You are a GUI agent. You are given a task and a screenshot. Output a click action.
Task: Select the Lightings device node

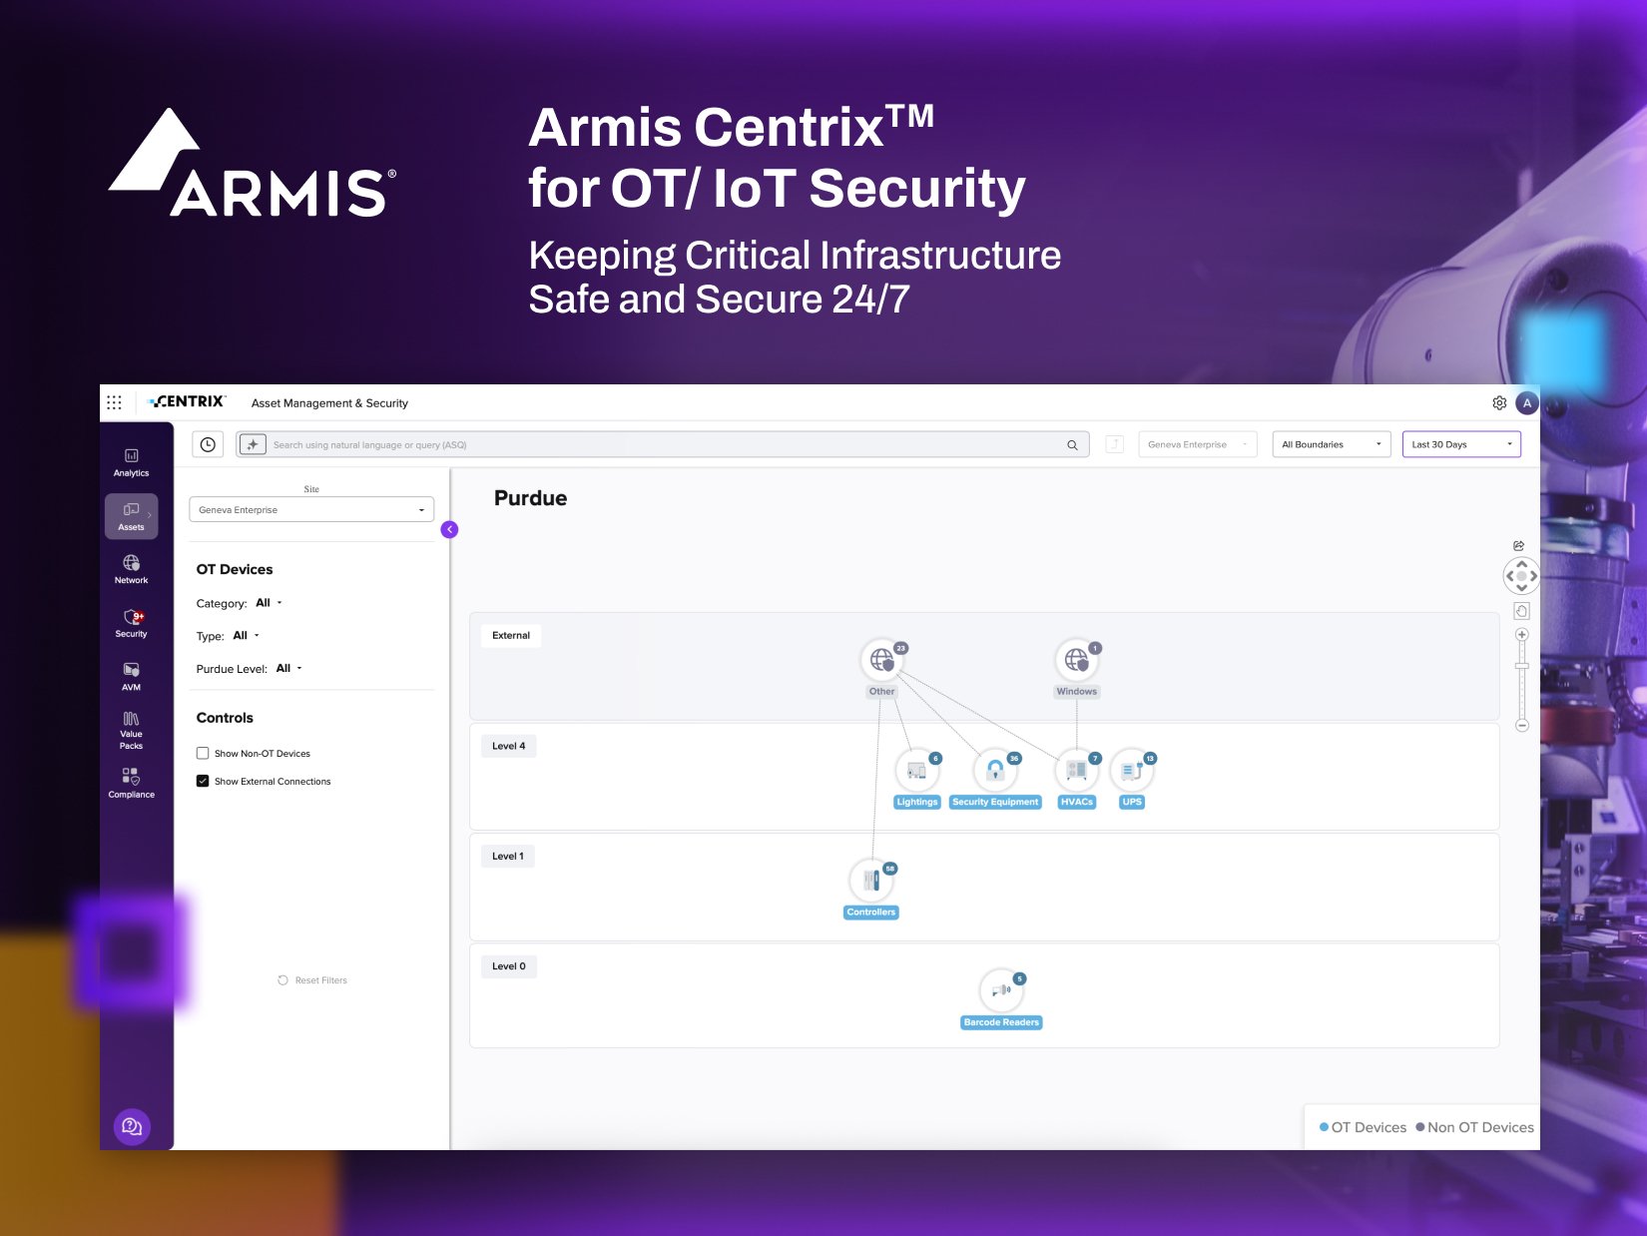tap(916, 771)
